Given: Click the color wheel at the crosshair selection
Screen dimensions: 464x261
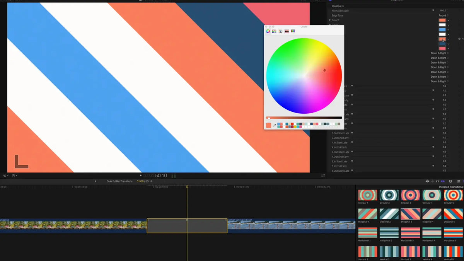Looking at the screenshot, I should (324, 70).
